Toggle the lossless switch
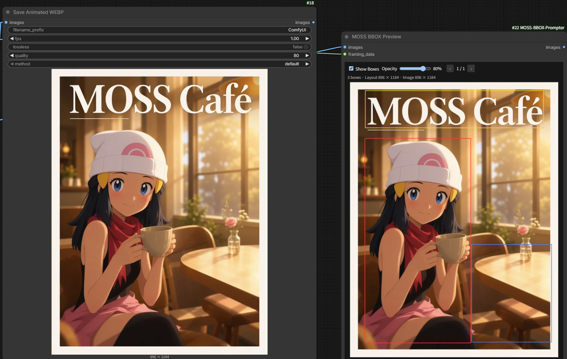Viewport: 567px width, 359px height. click(307, 47)
